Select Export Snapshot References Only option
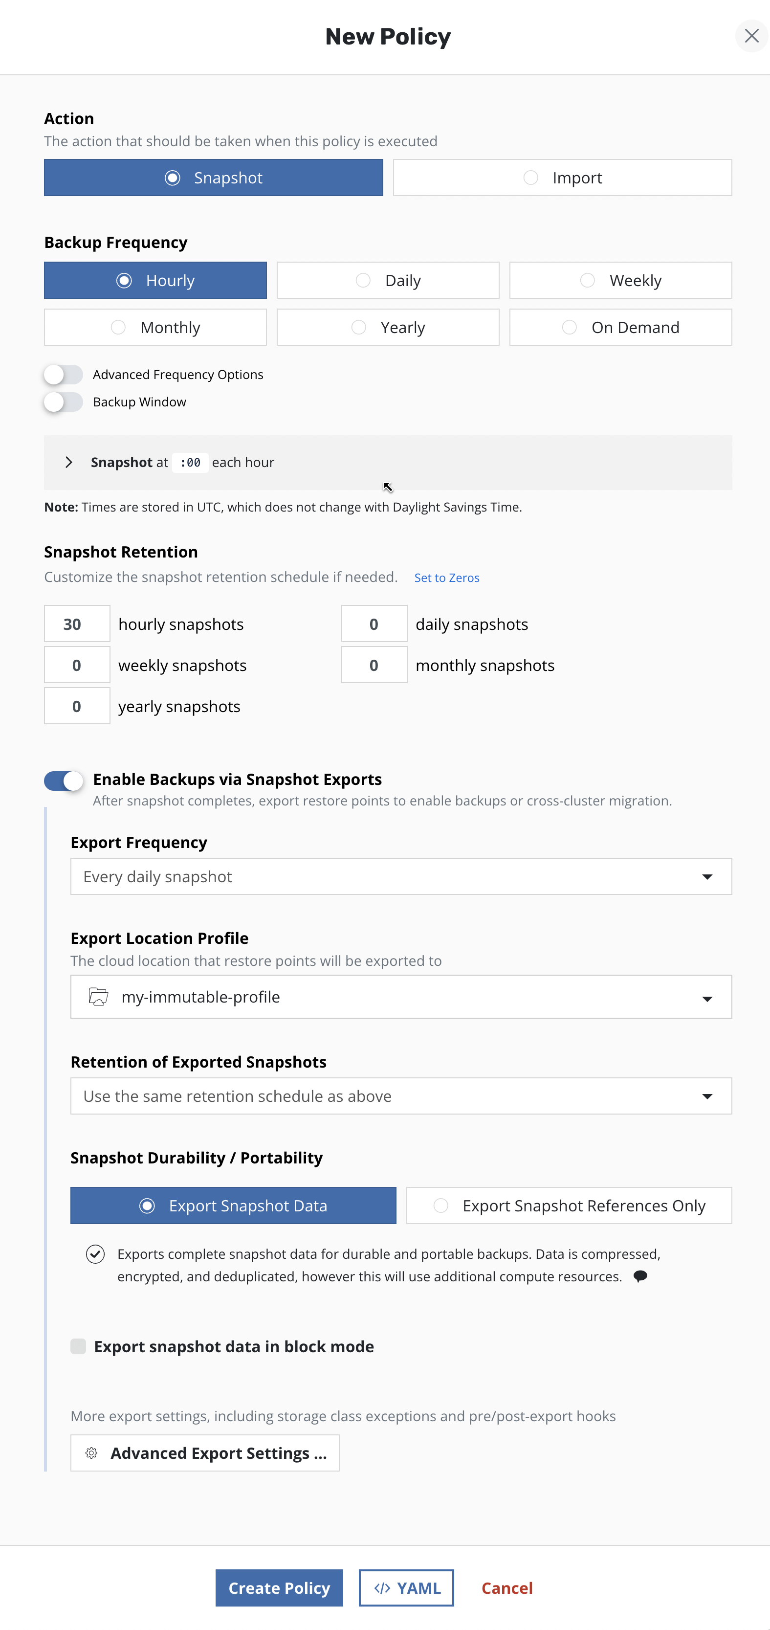This screenshot has width=770, height=1630. point(568,1206)
